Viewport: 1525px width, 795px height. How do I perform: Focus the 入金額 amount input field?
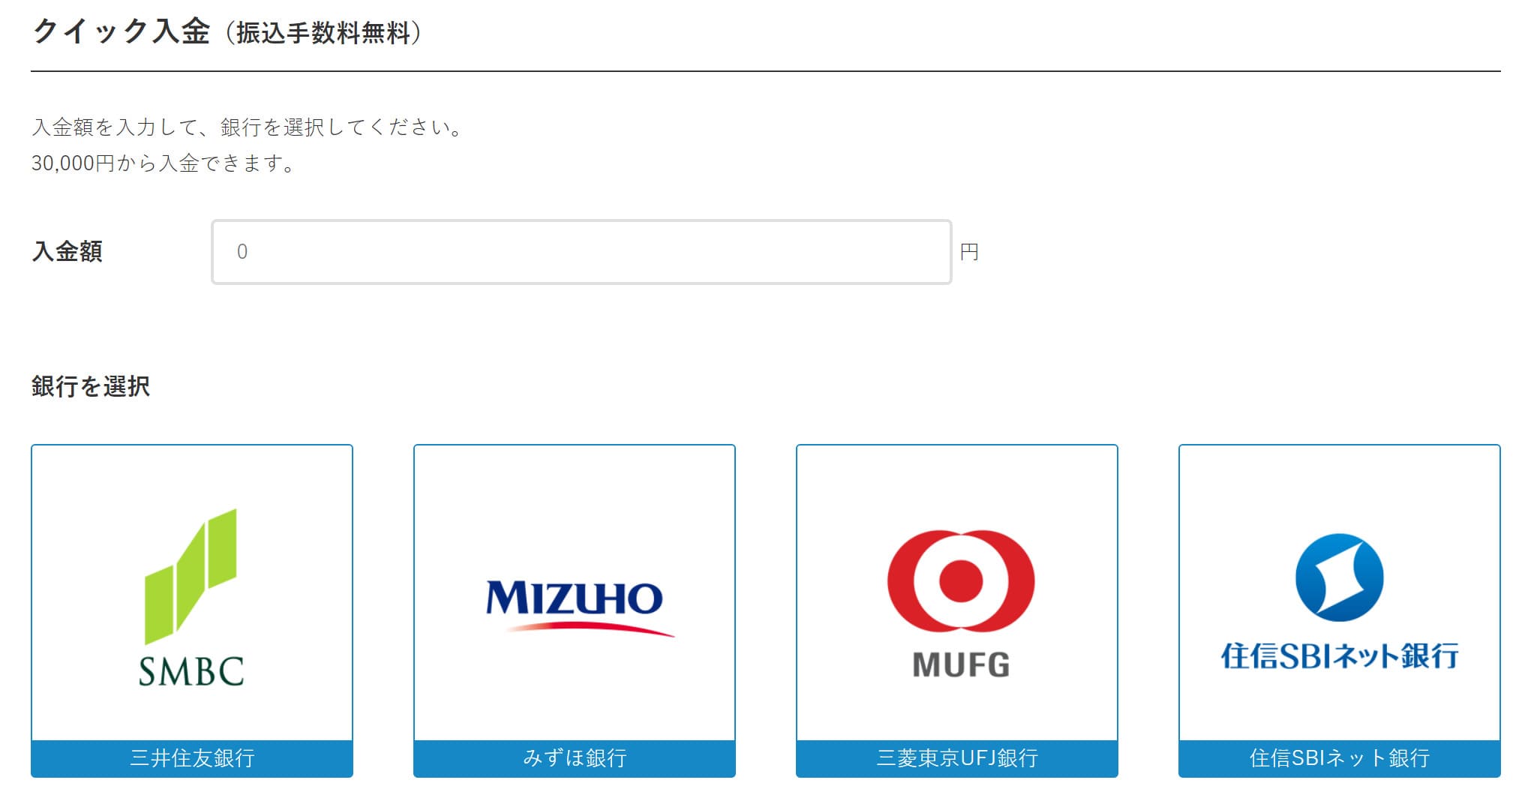[x=581, y=252]
